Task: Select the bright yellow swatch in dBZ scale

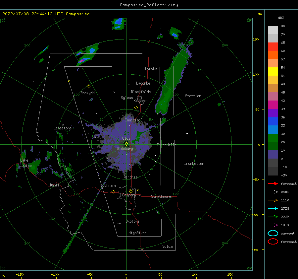Action: [273, 72]
